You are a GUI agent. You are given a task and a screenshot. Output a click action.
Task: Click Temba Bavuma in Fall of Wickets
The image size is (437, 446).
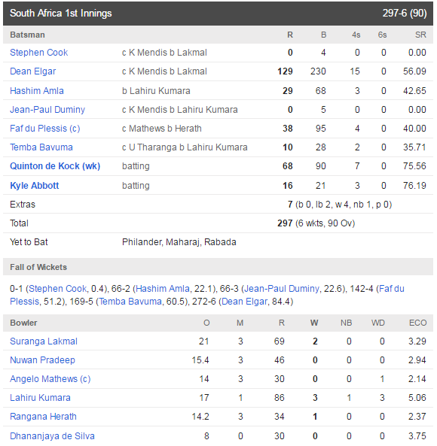click(x=130, y=302)
